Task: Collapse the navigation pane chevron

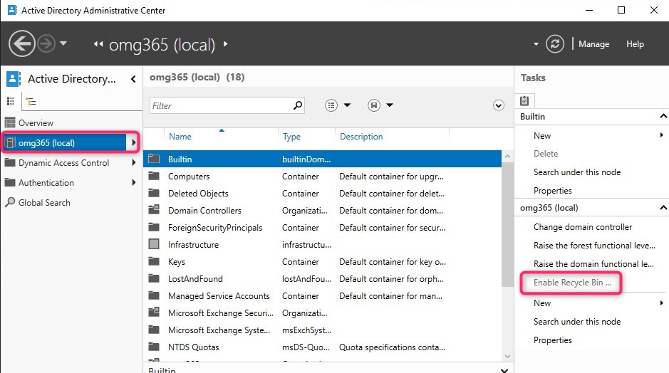Action: [133, 80]
